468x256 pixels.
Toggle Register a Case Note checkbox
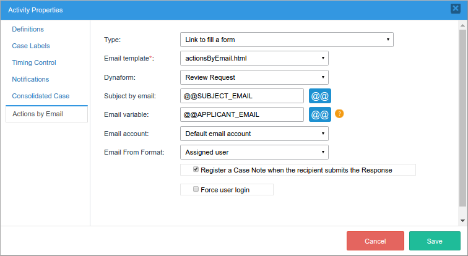tap(196, 169)
